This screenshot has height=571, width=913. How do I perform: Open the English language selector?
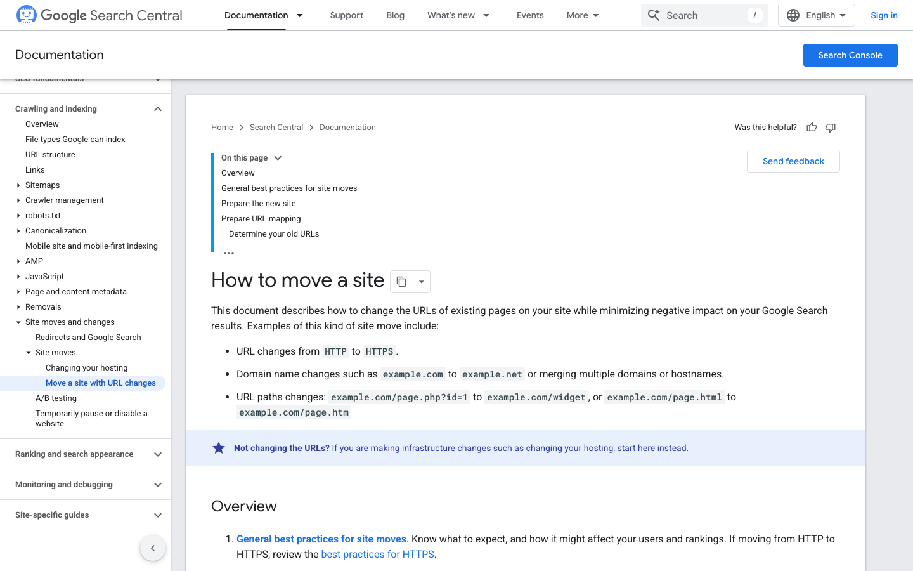click(817, 15)
